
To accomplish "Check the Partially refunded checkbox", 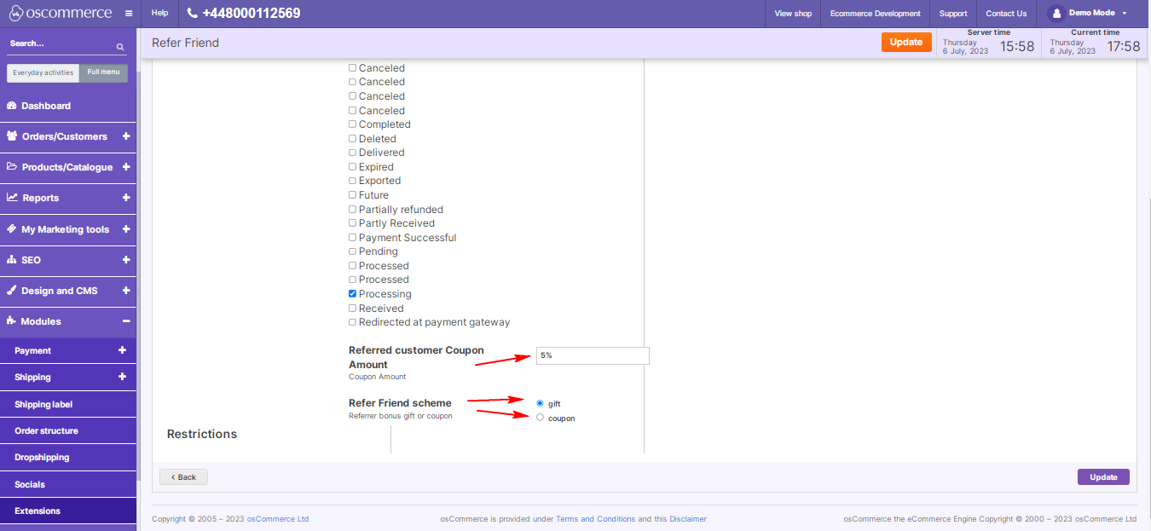I will pos(352,210).
